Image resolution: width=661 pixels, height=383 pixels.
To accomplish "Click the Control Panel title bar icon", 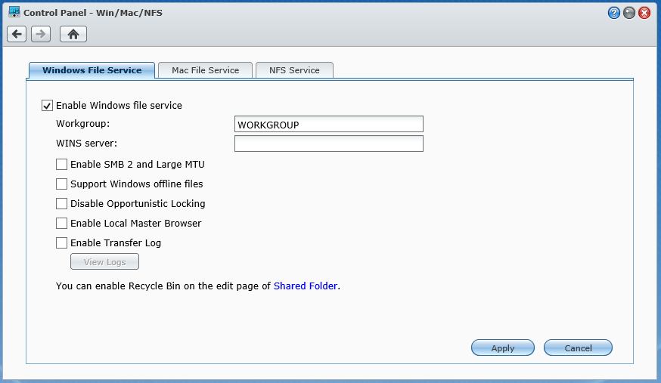I will point(14,12).
